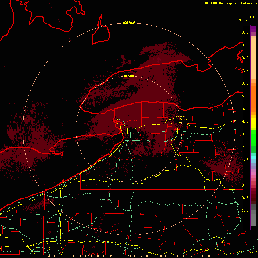This screenshot has height=258, width=258.
Task: Click the 6.6 value on the color scale
Action: point(245,83)
